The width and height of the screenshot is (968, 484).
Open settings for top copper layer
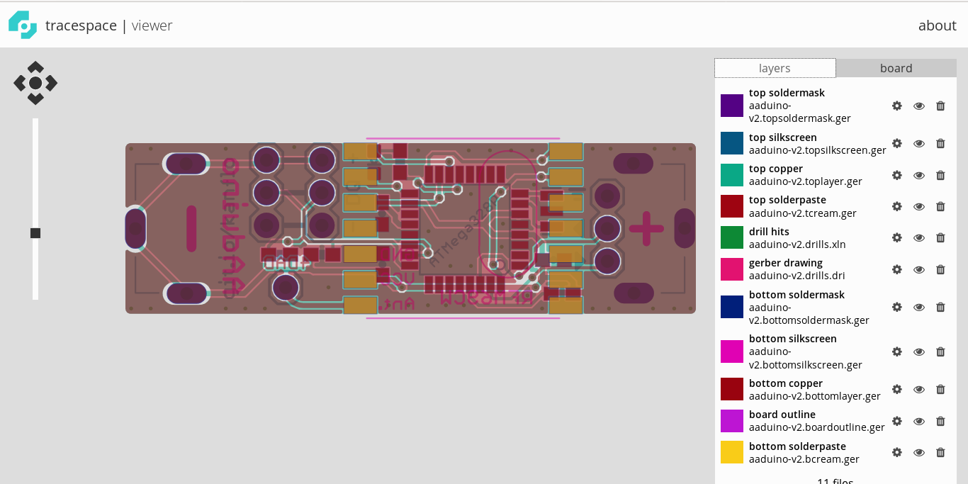tap(896, 175)
